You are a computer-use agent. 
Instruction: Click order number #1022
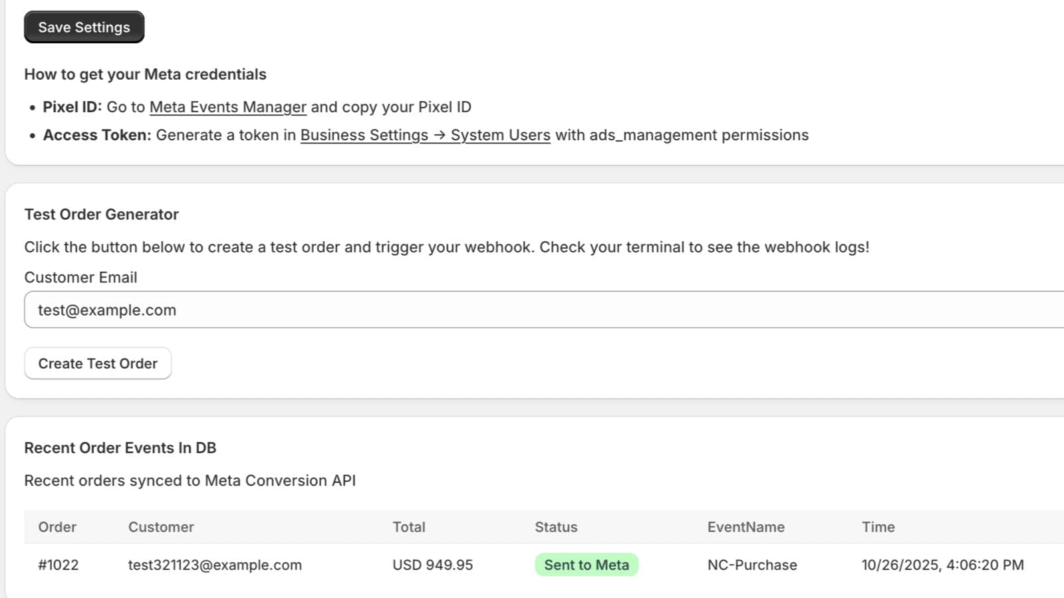coord(59,565)
